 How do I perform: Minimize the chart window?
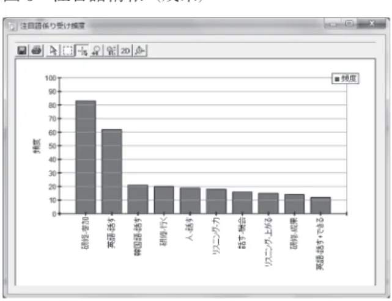[x=333, y=24]
